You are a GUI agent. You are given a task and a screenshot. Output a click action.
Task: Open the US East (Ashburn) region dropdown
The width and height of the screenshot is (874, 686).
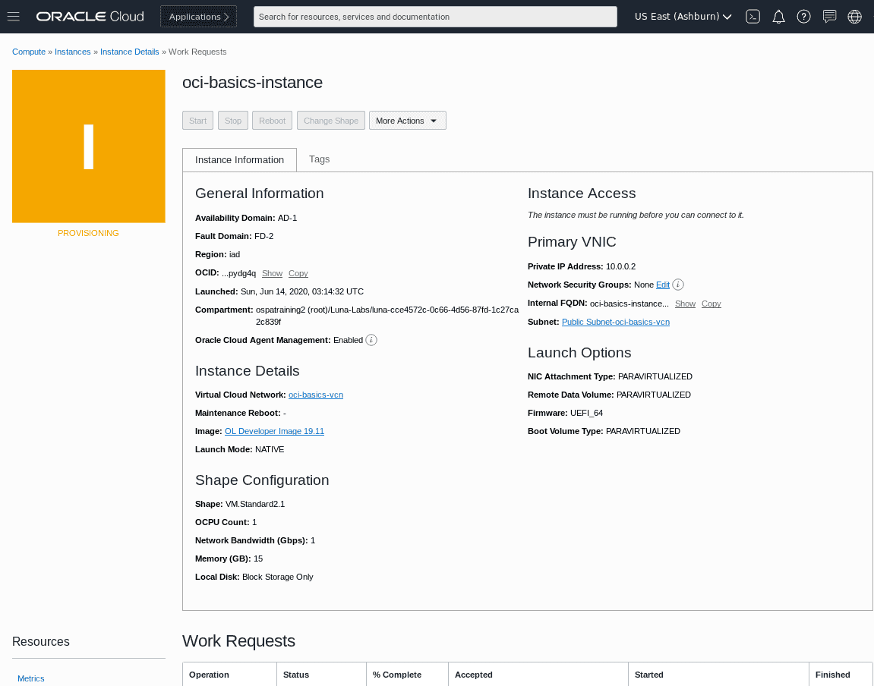[681, 16]
